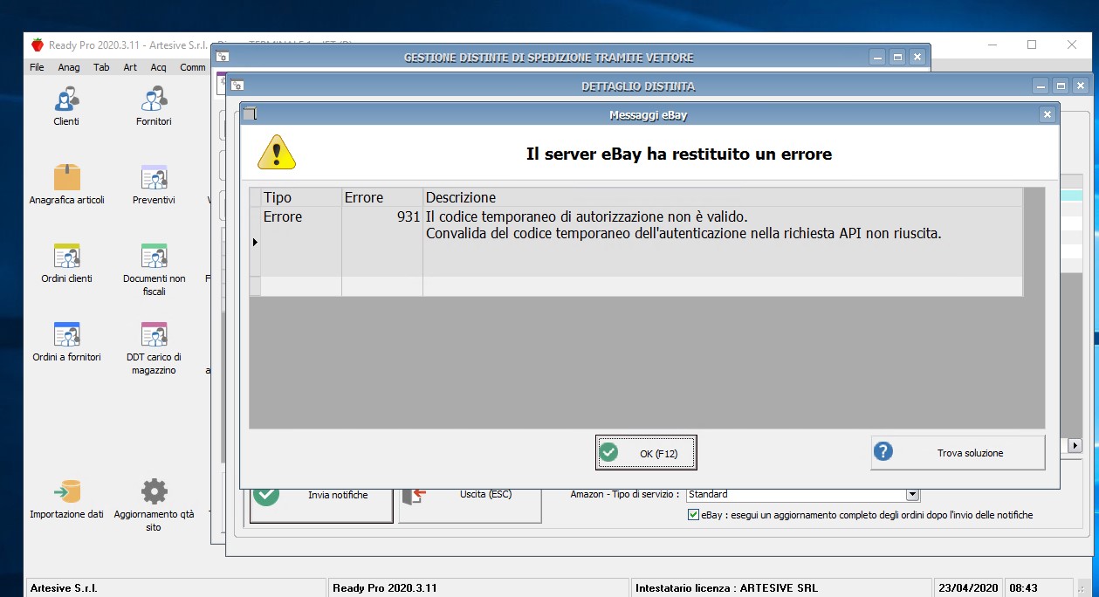Viewport: 1099px width, 597px height.
Task: Open Anagrafica articoli box icon
Action: (66, 177)
